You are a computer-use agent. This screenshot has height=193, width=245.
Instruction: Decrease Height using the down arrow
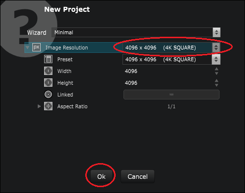point(217,85)
